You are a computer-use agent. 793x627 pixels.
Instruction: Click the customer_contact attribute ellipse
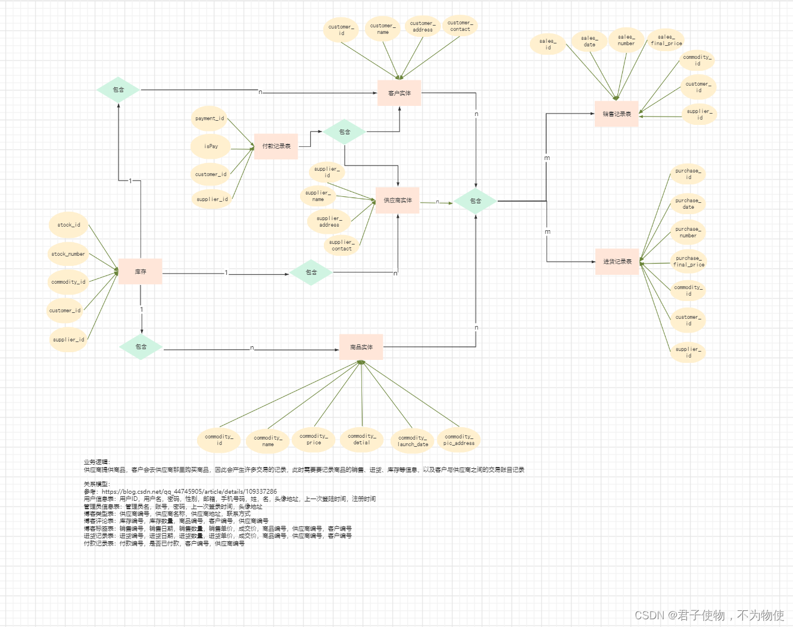[x=460, y=26]
